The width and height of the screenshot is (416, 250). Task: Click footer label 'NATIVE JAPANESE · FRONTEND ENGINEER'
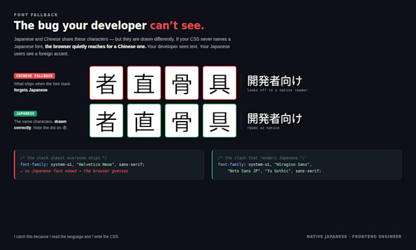pyautogui.click(x=354, y=237)
